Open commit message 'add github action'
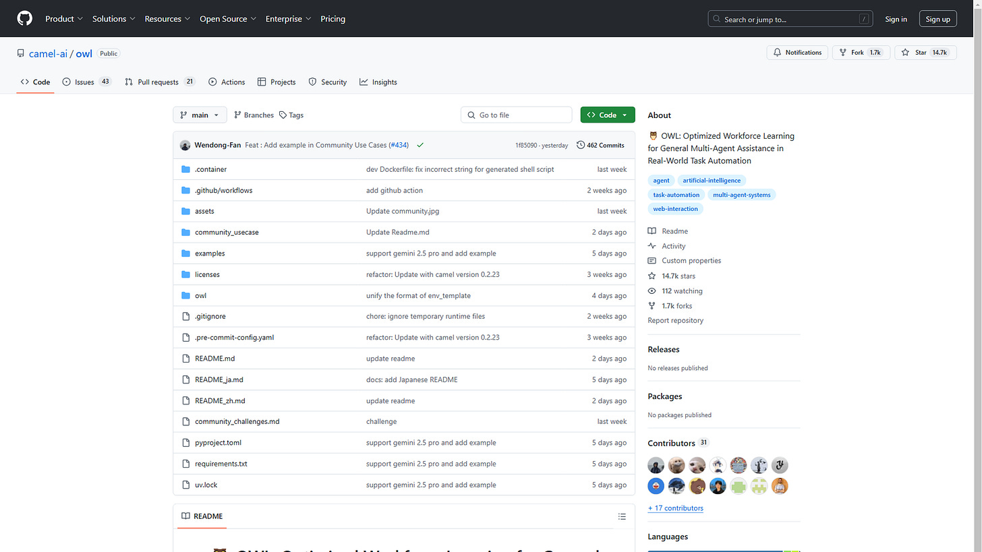Image resolution: width=982 pixels, height=552 pixels. [395, 191]
